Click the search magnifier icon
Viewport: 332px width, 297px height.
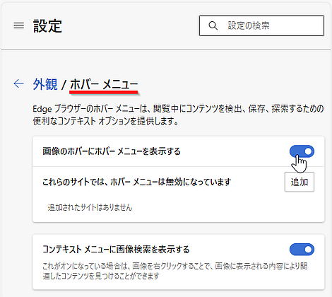(213, 25)
